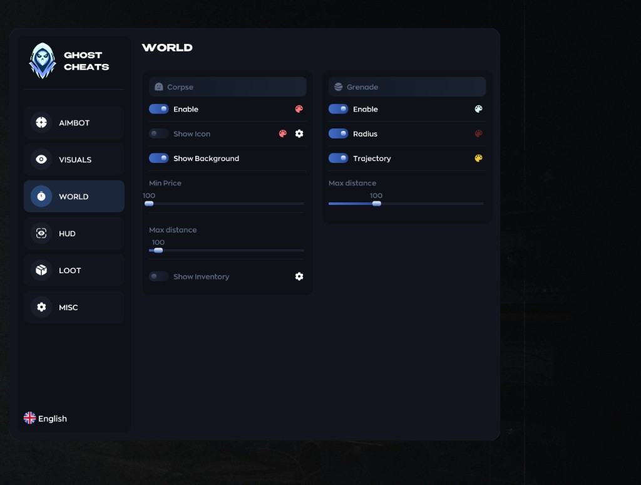Click the Misc gear icon in sidebar

click(41, 308)
